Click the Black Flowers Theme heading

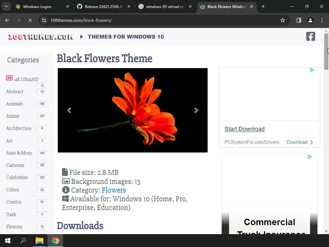tap(104, 58)
